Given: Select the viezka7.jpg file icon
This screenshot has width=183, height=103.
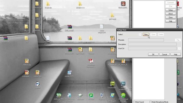Looking at the screenshot, I should (27, 61).
